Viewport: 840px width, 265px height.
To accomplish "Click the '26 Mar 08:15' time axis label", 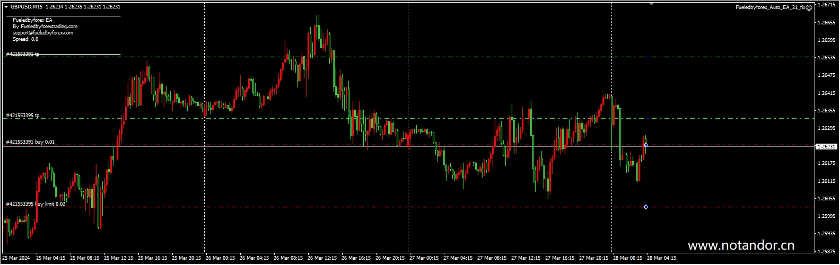I will pos(288,258).
